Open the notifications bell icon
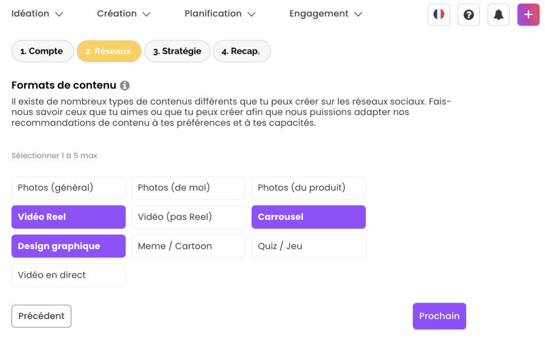The height and width of the screenshot is (340, 545). point(498,14)
